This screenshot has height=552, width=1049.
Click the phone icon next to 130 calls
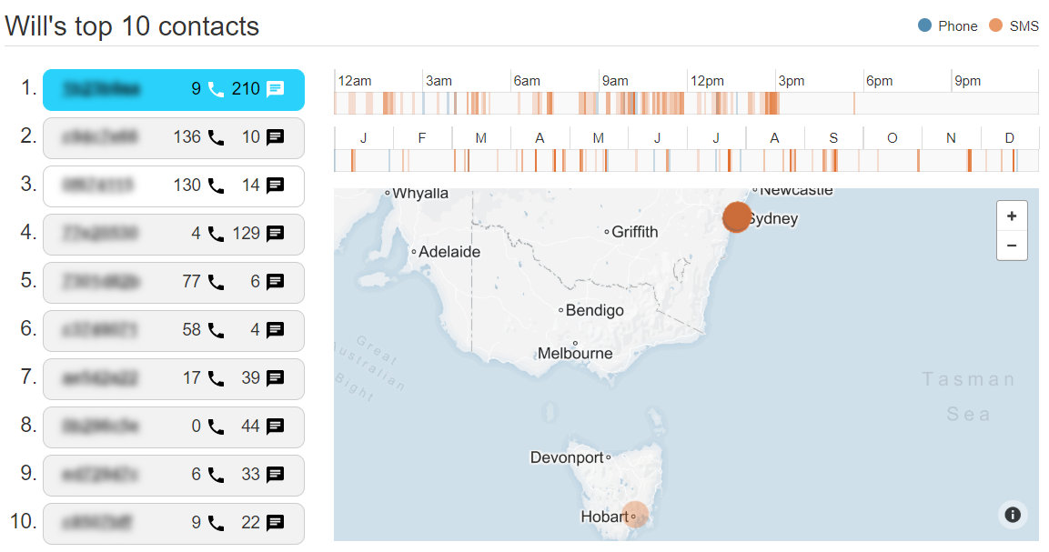(216, 186)
